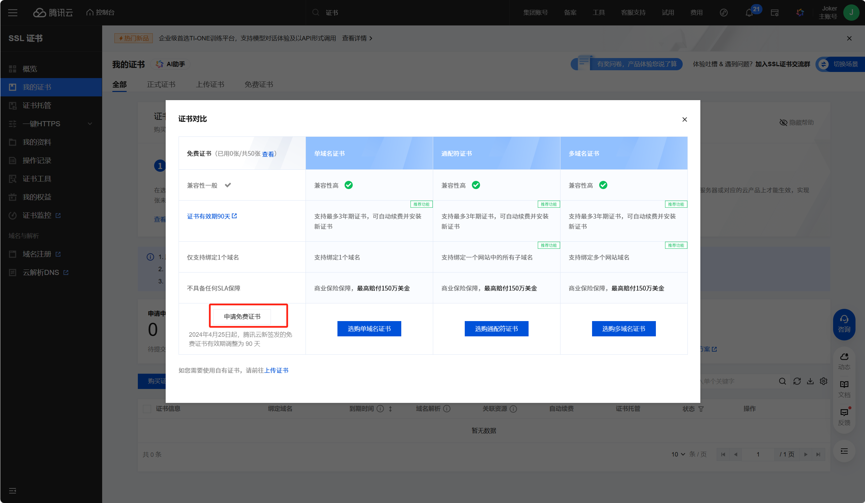Open the table settings gear icon

coord(824,381)
